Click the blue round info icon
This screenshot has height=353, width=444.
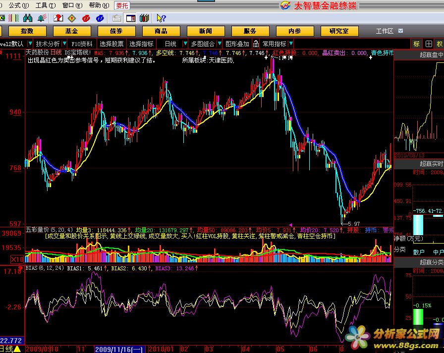click(x=100, y=18)
